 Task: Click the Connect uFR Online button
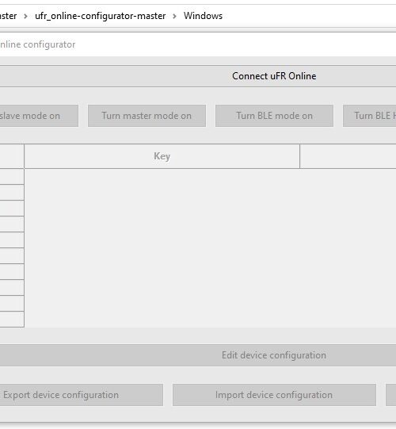tap(198, 76)
